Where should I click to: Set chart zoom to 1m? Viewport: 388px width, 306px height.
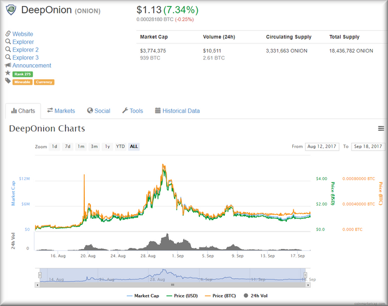(81, 146)
